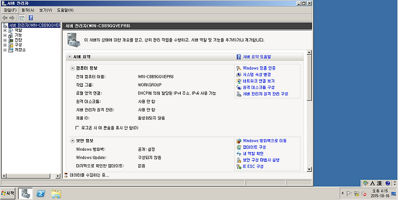
Task: Open the 도움말(H) menu
Action: 65,10
